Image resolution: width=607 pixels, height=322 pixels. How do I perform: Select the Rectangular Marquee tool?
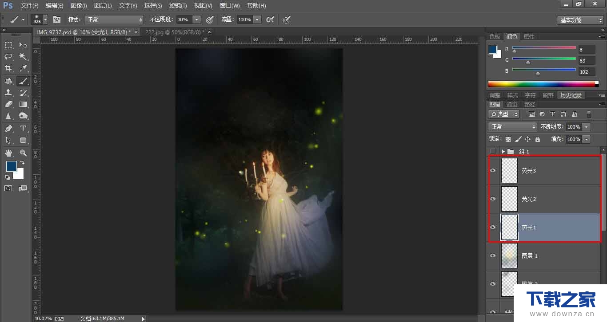8,45
